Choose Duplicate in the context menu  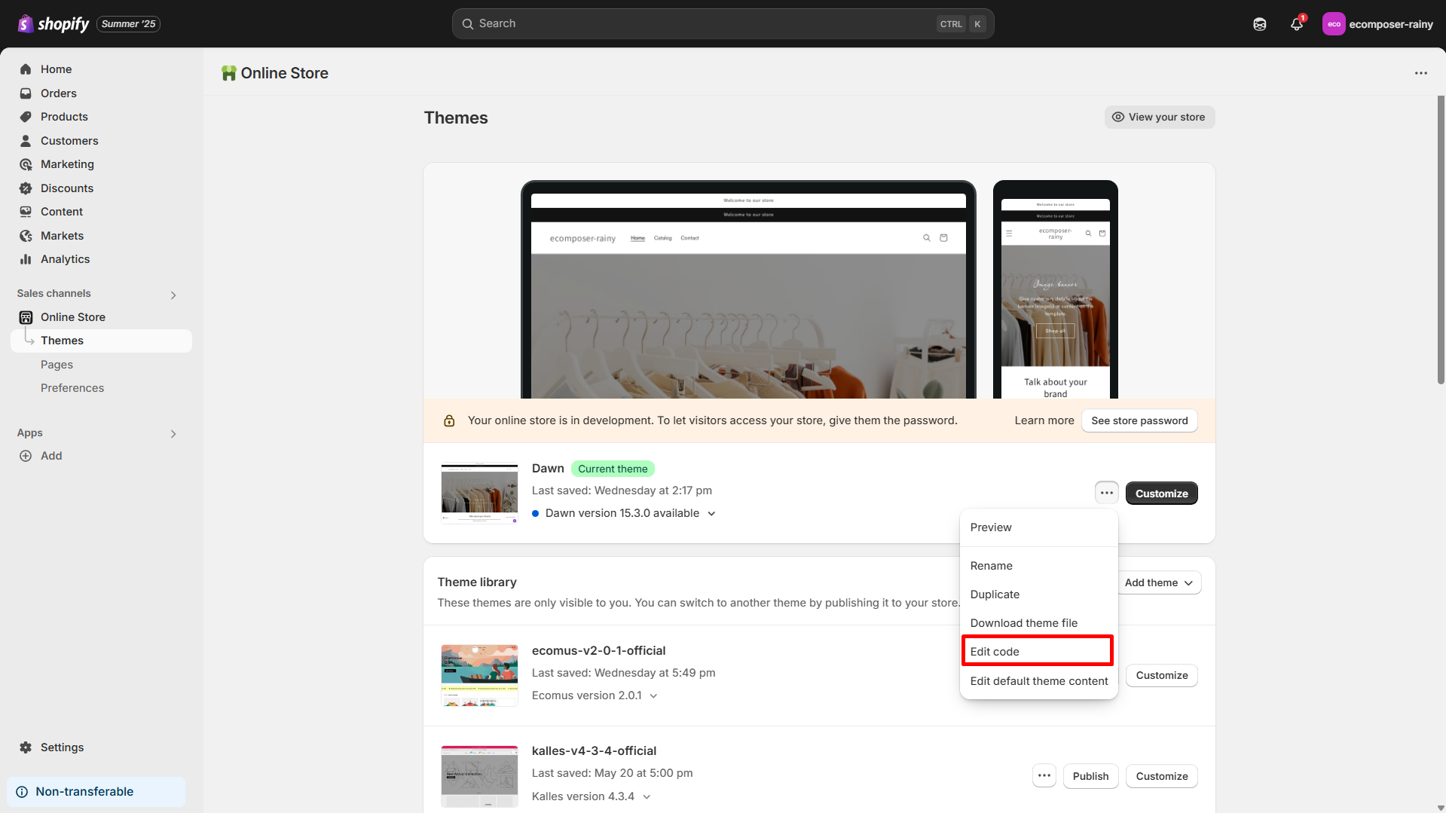995,594
